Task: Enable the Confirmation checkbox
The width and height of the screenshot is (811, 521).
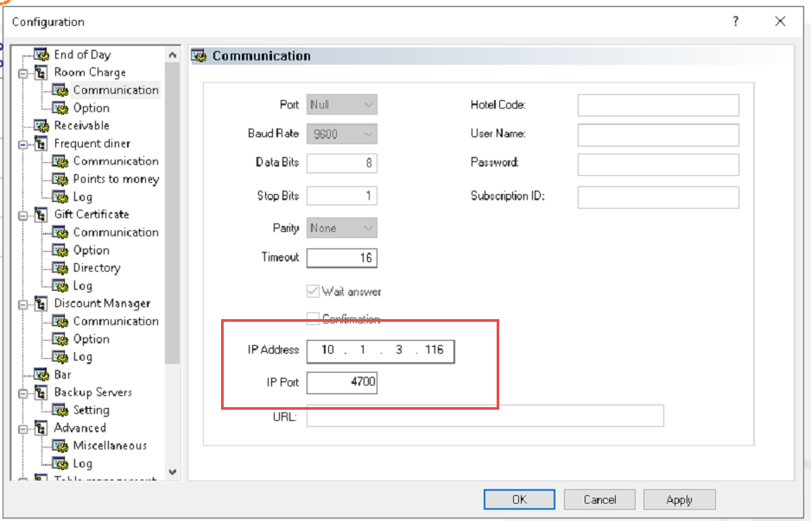Action: 313,318
